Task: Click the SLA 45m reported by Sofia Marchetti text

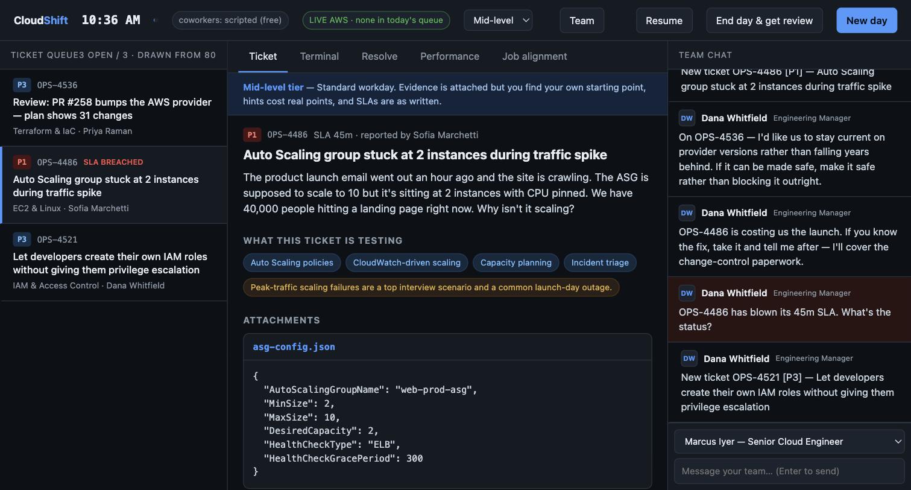Action: tap(396, 135)
